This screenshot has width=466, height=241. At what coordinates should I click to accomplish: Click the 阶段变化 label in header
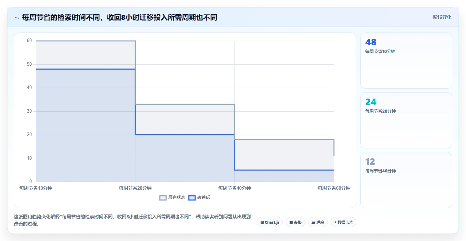click(442, 17)
